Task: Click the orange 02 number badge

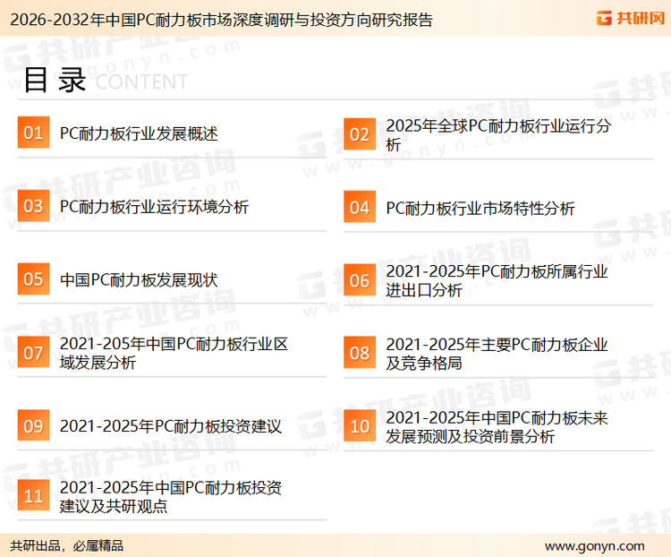Action: click(x=360, y=134)
